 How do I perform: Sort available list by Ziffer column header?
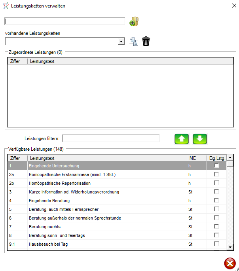17,158
